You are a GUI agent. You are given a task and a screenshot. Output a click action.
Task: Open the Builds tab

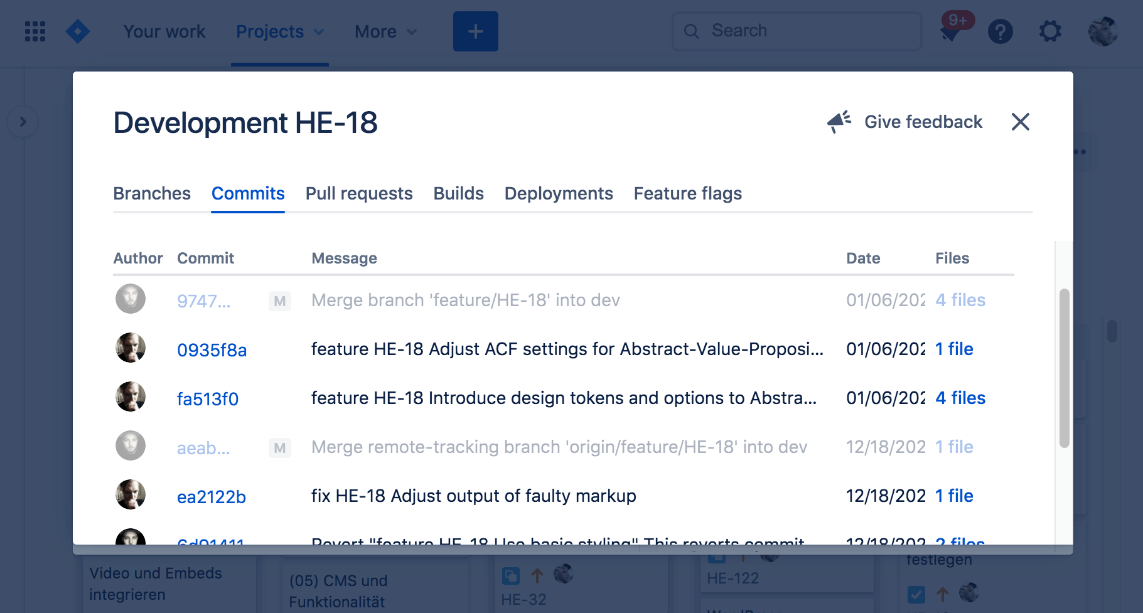coord(459,193)
